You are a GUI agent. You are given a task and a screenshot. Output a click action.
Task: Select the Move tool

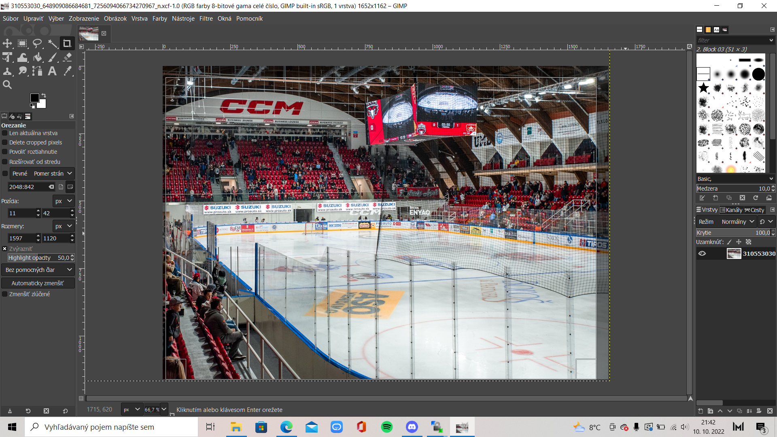tap(7, 43)
